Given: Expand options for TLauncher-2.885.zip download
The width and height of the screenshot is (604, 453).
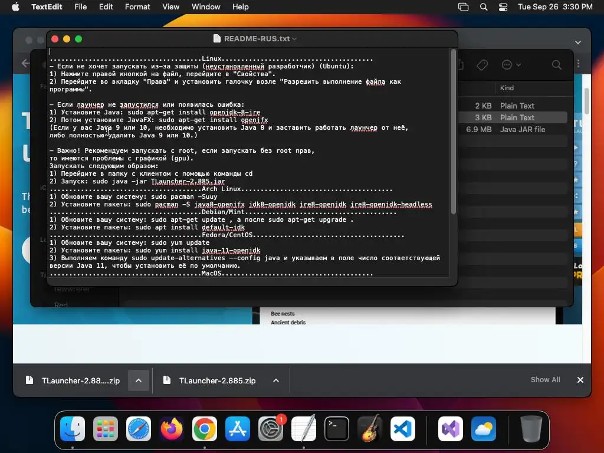Looking at the screenshot, I should [276, 380].
